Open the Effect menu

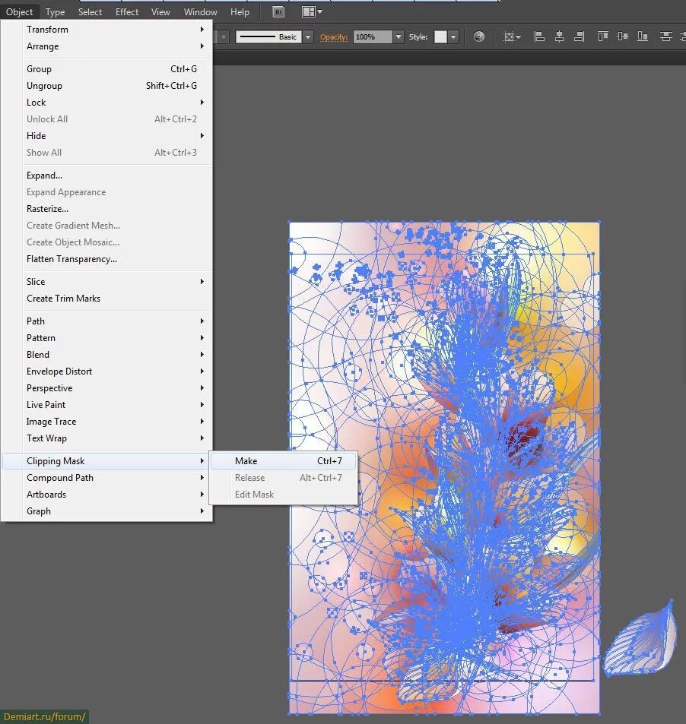tap(127, 12)
